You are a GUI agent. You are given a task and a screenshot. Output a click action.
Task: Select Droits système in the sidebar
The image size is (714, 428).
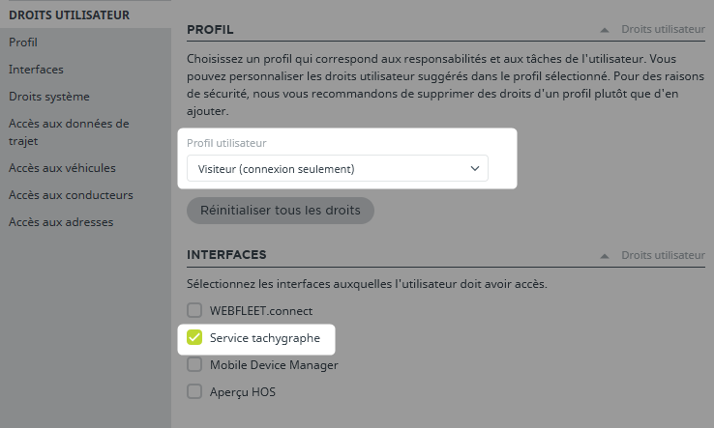pos(48,97)
